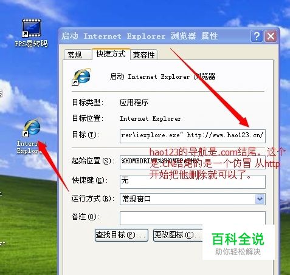This screenshot has width=290, height=275.
Task: Click the 常规窗口 combo box
Action: point(193,199)
